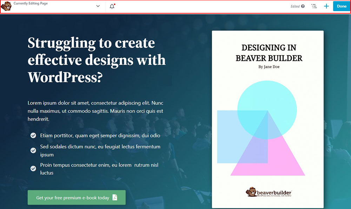351x209 pixels.
Task: Open the outline panel list icon
Action: pyautogui.click(x=314, y=6)
